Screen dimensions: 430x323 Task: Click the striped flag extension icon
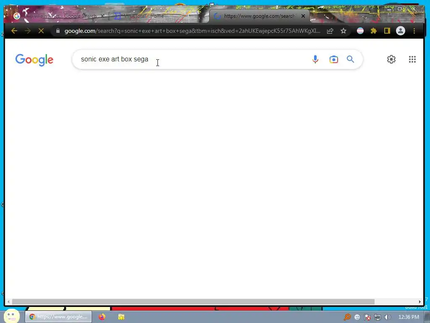point(360,31)
